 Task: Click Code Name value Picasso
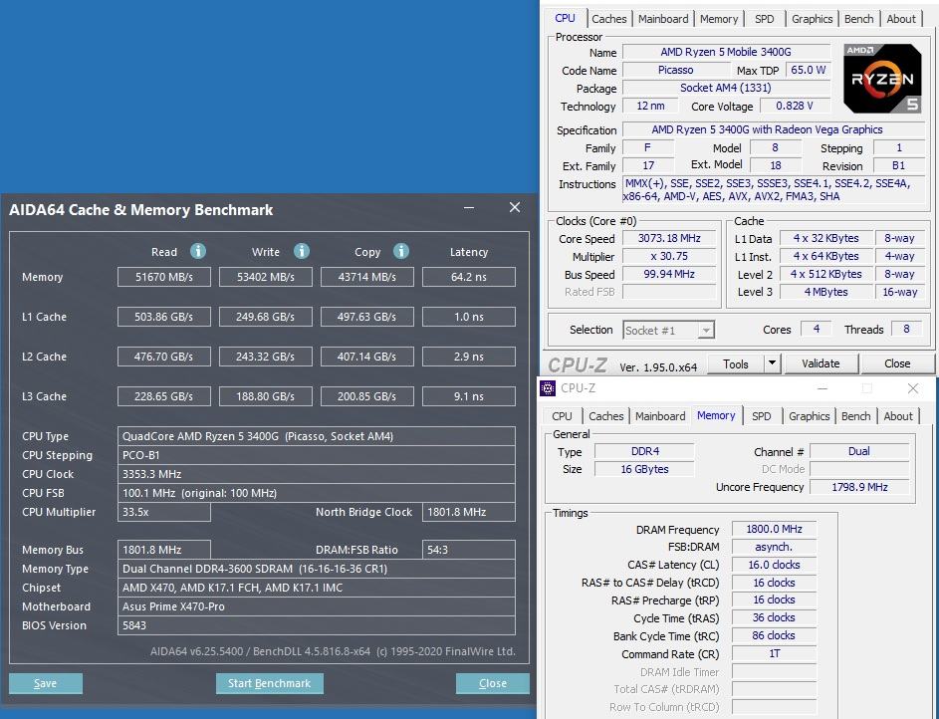pos(675,70)
